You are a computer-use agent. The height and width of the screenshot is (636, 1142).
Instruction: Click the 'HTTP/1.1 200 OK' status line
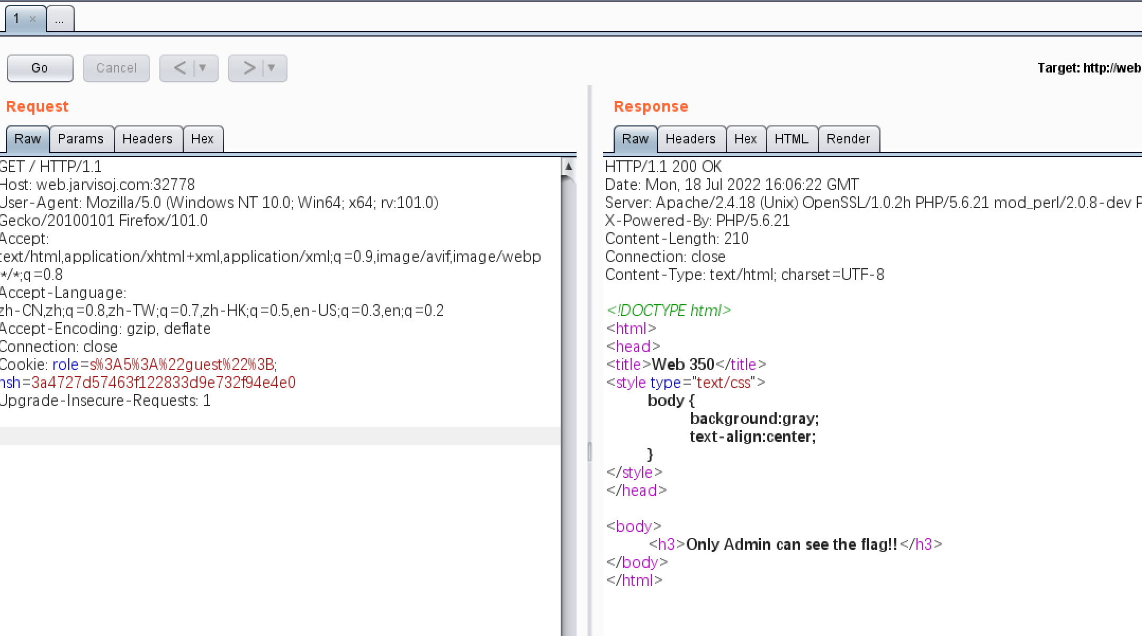coord(663,167)
